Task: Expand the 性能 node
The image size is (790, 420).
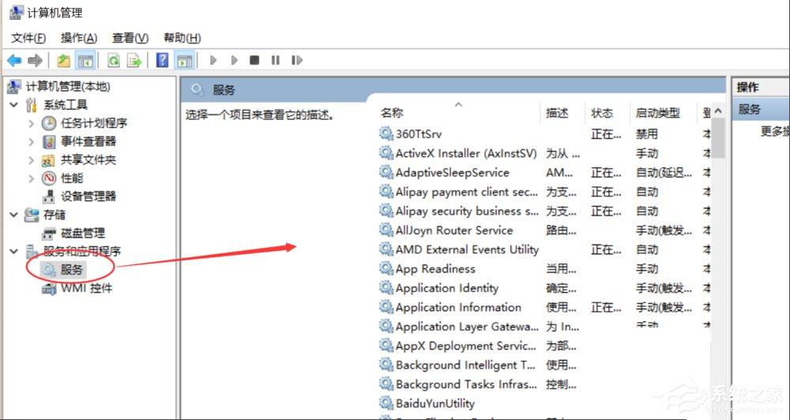Action: coord(32,178)
